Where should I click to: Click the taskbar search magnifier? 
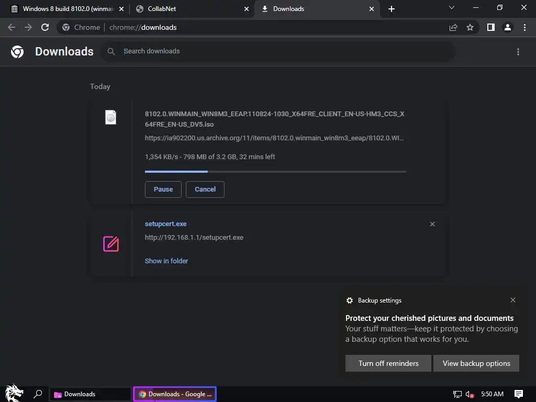click(x=38, y=394)
